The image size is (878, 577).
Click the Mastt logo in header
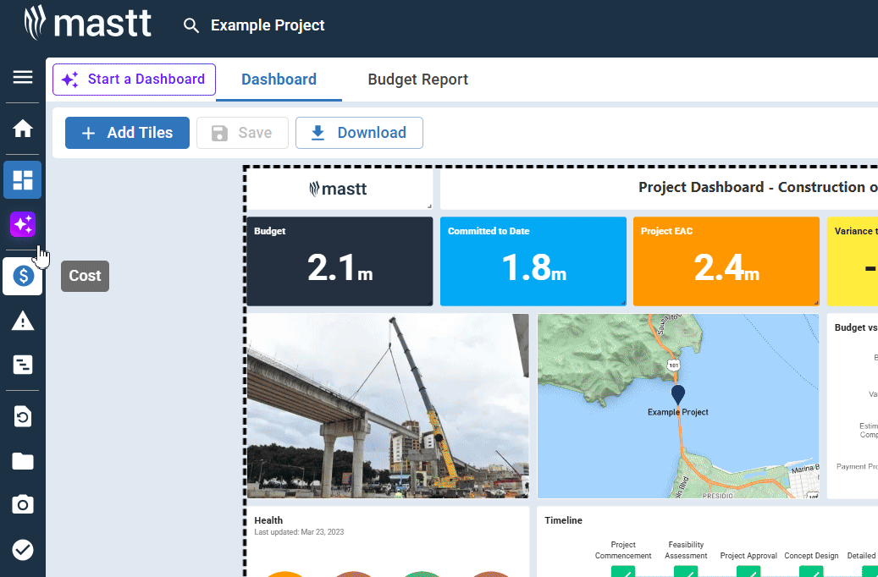(x=88, y=23)
